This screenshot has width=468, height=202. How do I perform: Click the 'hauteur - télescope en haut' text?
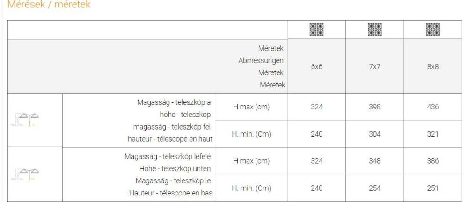(x=170, y=139)
